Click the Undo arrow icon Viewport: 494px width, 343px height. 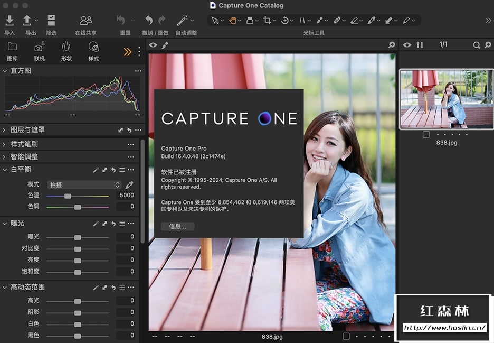(149, 21)
